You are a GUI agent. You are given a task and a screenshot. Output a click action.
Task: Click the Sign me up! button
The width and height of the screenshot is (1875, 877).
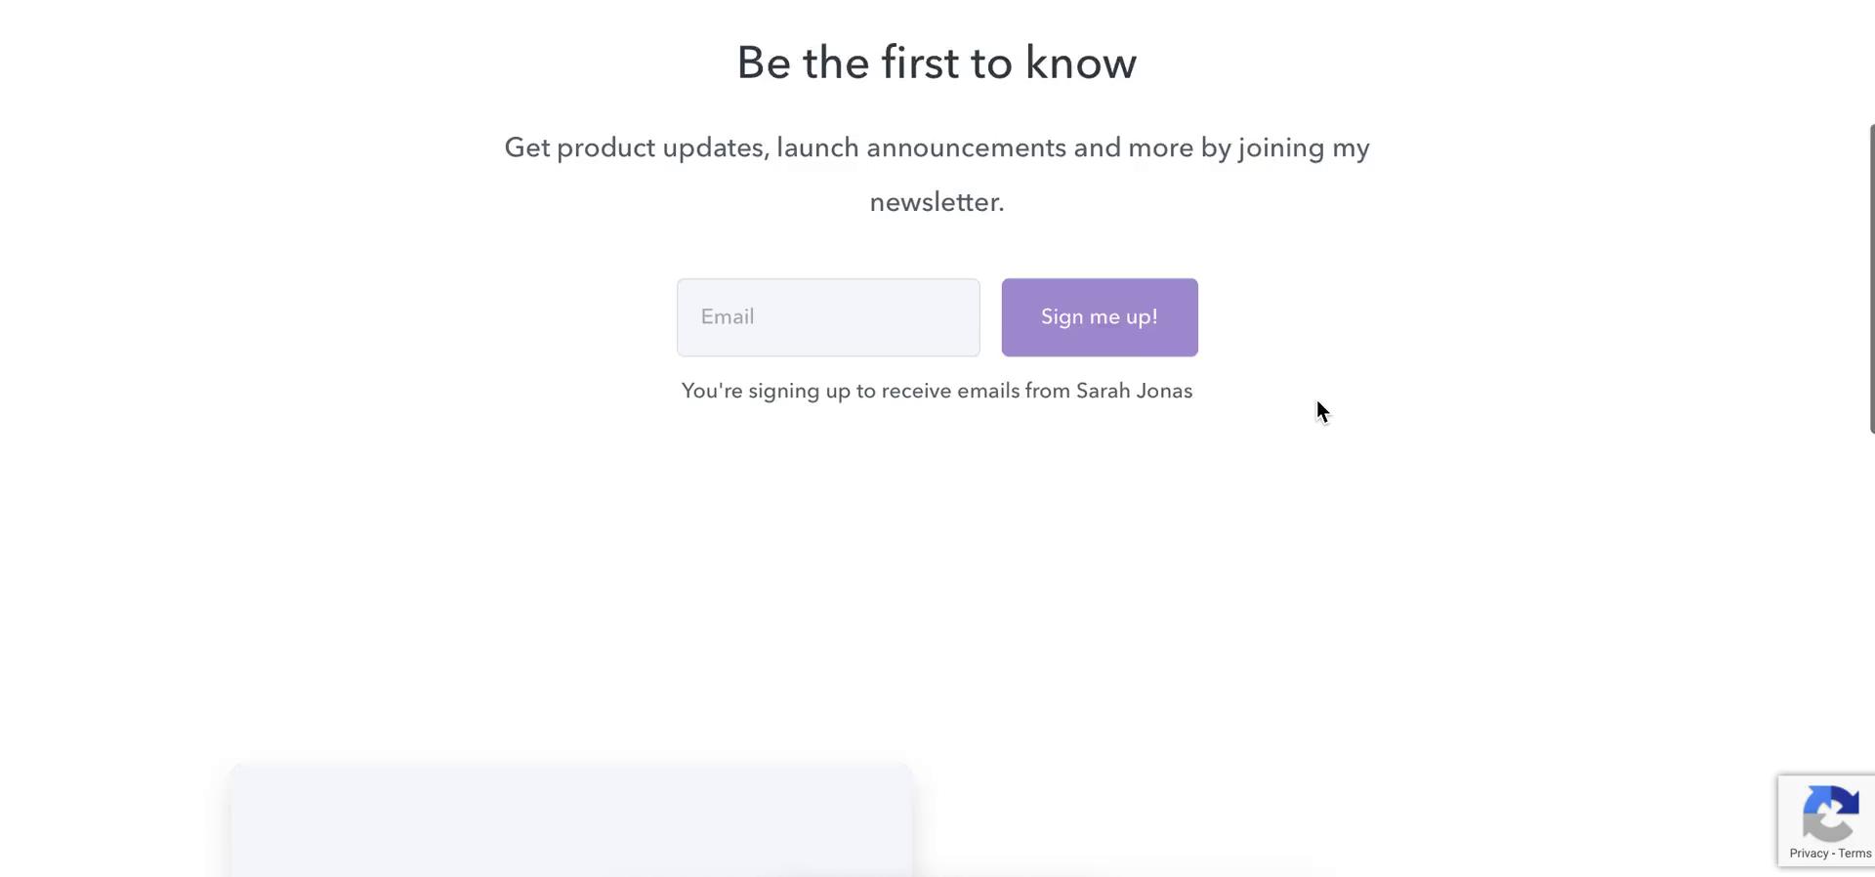(1100, 317)
